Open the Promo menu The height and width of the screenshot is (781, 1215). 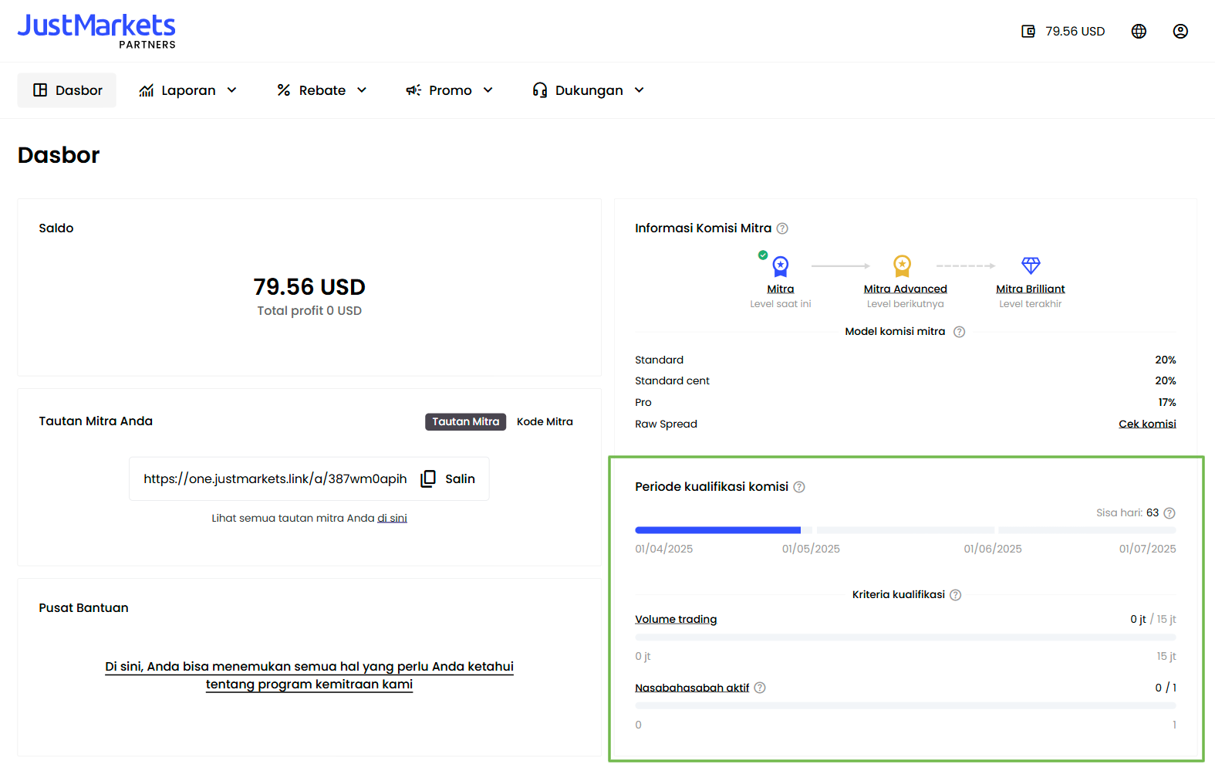tap(450, 90)
